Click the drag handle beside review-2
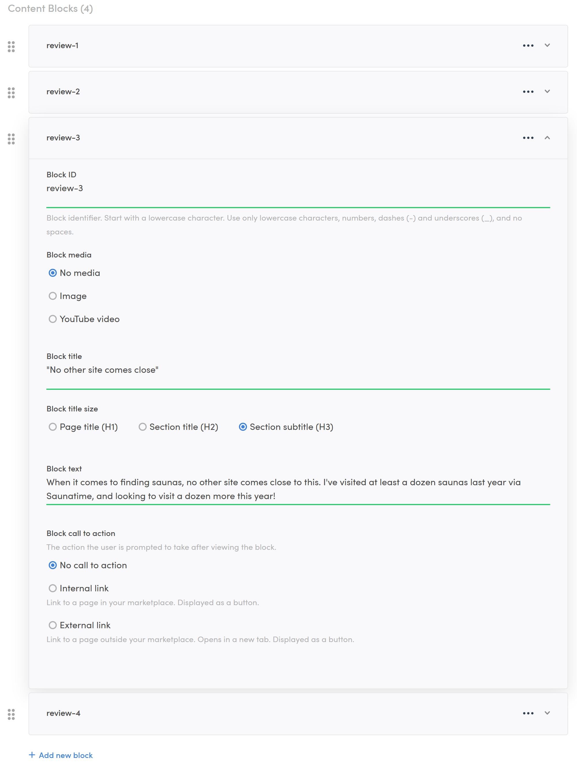Image resolution: width=577 pixels, height=762 pixels. pyautogui.click(x=11, y=93)
